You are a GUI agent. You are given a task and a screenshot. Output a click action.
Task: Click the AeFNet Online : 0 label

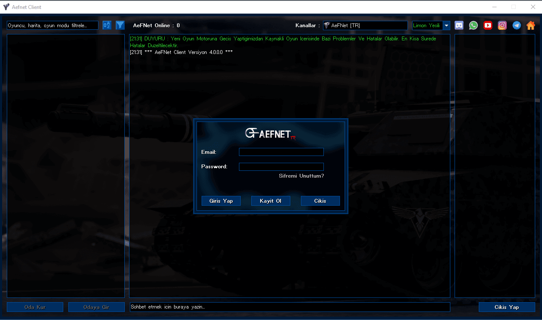(x=157, y=25)
